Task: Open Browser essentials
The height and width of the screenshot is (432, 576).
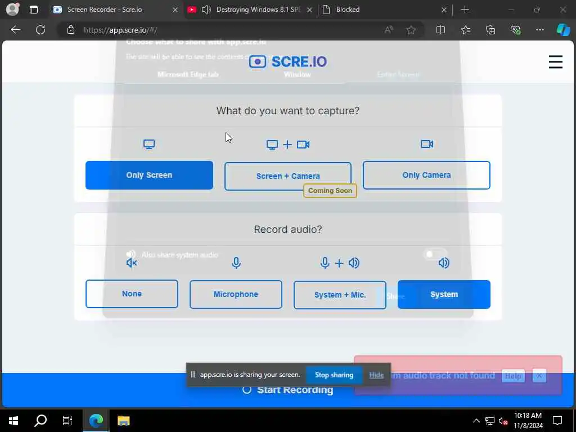Action: (x=515, y=30)
